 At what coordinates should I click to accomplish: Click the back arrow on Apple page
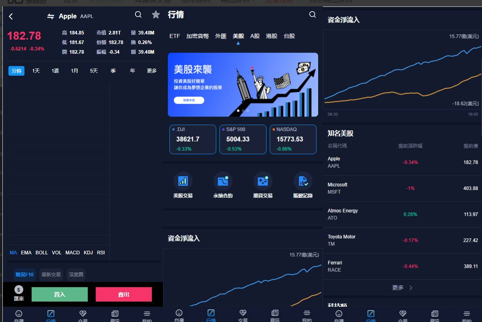(x=11, y=16)
